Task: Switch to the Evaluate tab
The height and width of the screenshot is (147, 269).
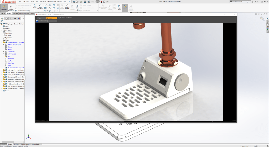Action: (15, 13)
